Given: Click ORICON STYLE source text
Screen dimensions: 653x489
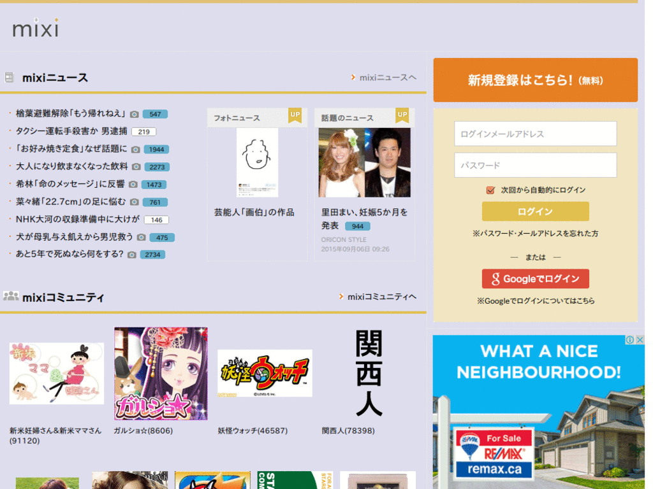Looking at the screenshot, I should click(x=344, y=240).
